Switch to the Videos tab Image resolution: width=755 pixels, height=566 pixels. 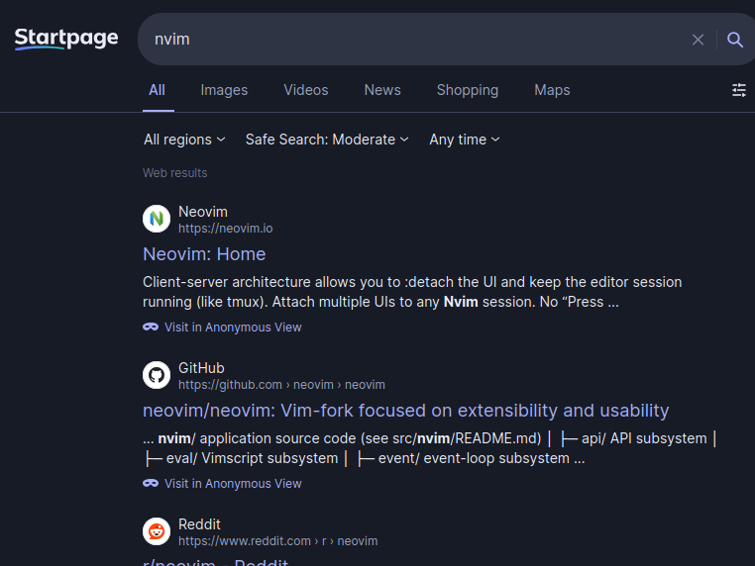[x=305, y=90]
